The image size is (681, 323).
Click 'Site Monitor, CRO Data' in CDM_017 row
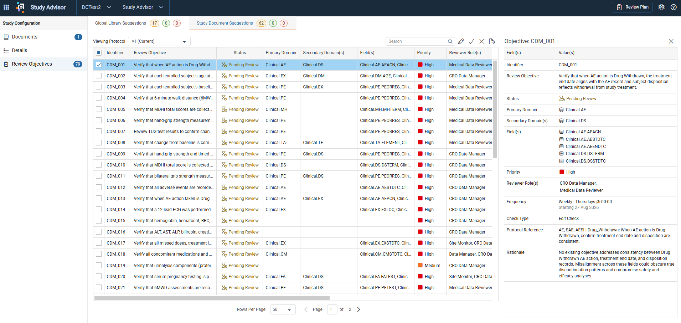(x=470, y=243)
